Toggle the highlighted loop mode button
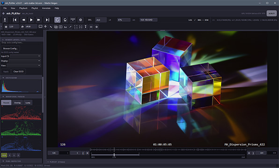 [x=57, y=20]
